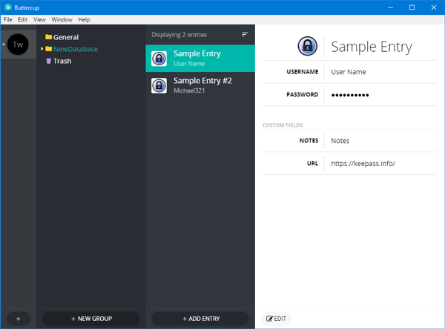Screen dimensions: 445x329
Task: Click the Tw vault avatar icon
Action: pyautogui.click(x=18, y=44)
